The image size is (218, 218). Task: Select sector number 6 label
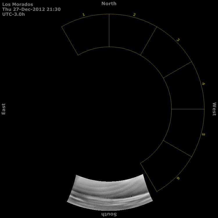(x=178, y=178)
